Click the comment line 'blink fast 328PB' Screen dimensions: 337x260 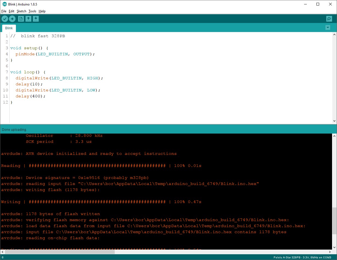point(38,36)
